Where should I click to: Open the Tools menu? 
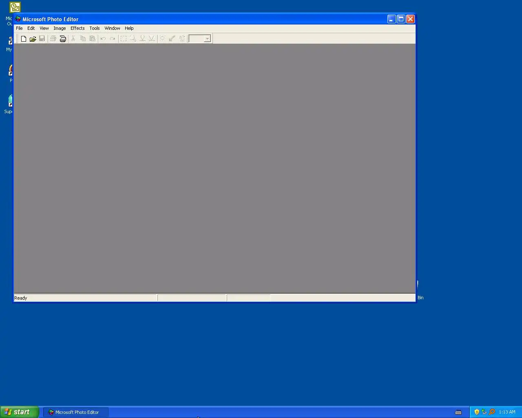click(95, 28)
